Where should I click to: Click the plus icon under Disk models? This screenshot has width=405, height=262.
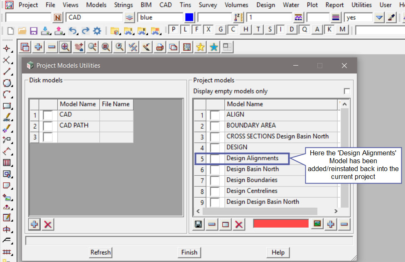tap(34, 225)
